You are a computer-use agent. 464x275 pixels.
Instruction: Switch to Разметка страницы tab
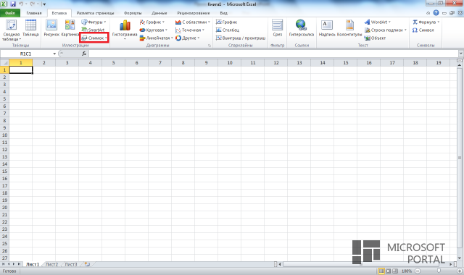95,13
